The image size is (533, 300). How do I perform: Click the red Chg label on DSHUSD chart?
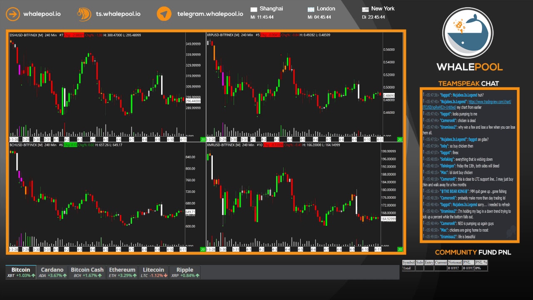point(74,35)
